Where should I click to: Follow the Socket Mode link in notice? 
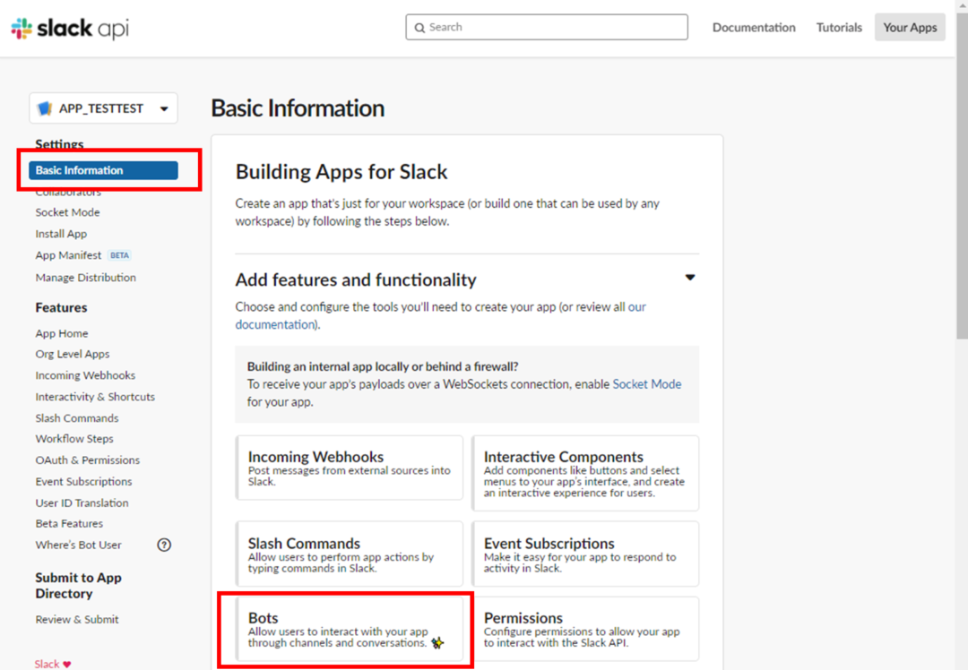pyautogui.click(x=647, y=384)
